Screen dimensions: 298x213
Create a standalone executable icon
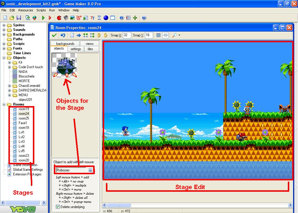pos(28,18)
